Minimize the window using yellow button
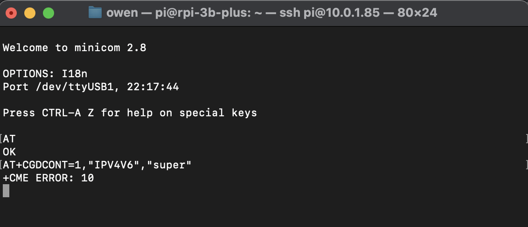 coord(30,13)
